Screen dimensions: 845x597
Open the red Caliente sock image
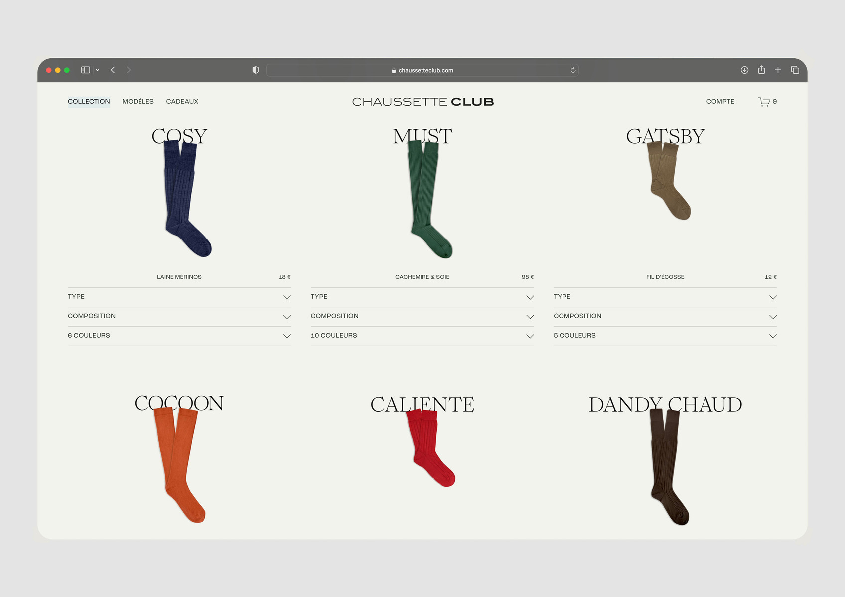[x=430, y=448]
